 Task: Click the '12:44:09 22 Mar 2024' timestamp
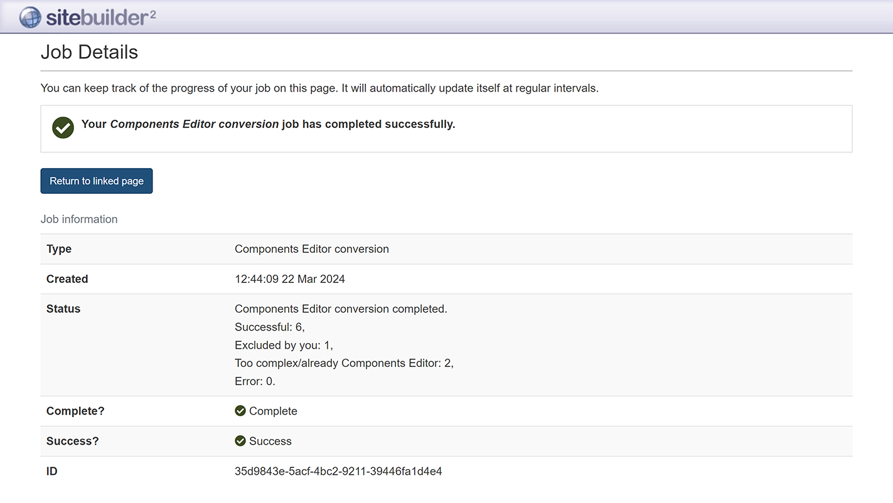(290, 279)
